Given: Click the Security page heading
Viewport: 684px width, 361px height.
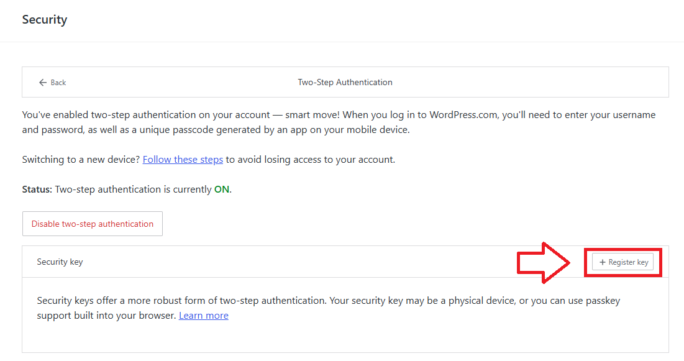Looking at the screenshot, I should pyautogui.click(x=45, y=19).
